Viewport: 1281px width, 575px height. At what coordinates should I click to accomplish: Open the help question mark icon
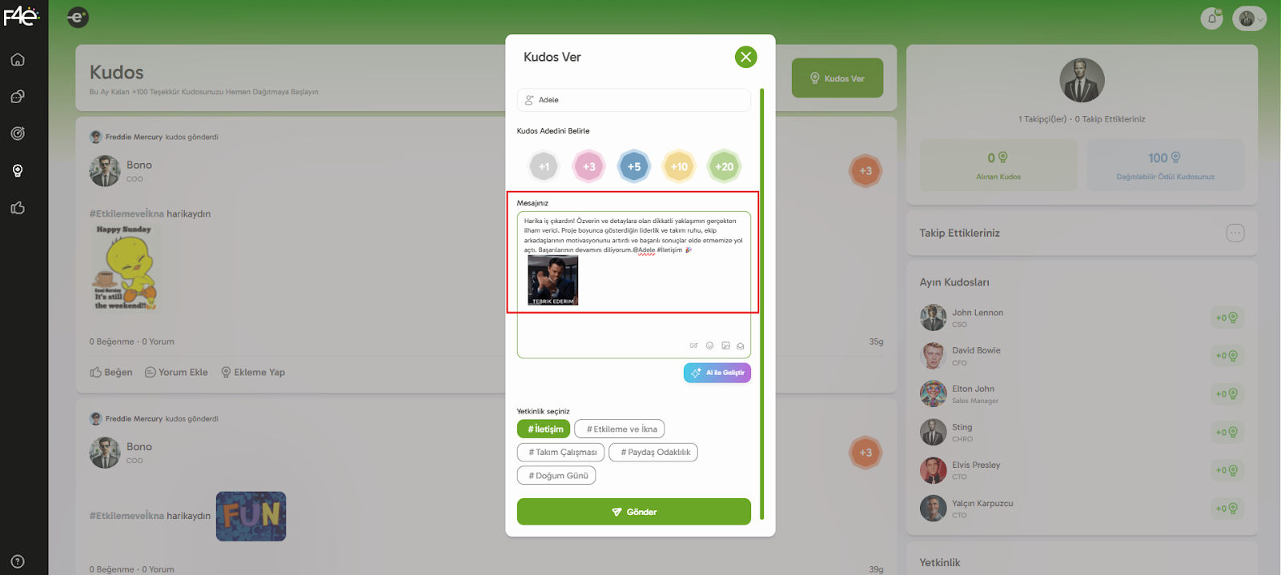[x=18, y=561]
